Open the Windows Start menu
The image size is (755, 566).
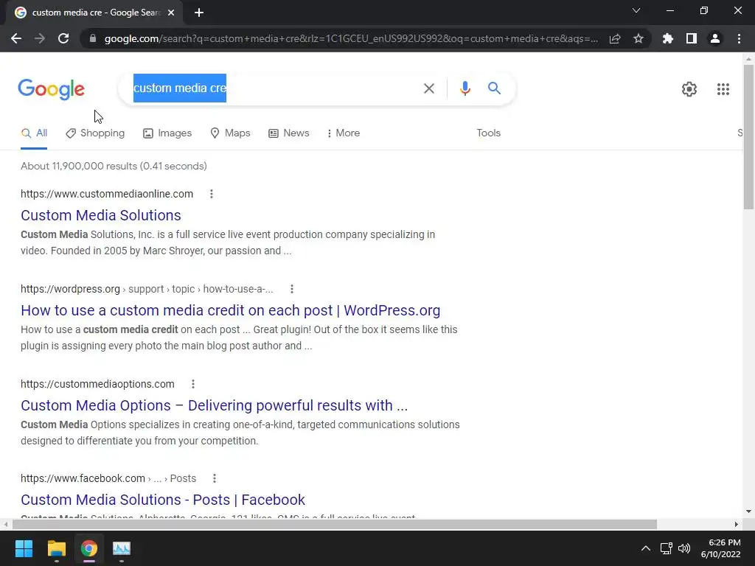[24, 548]
